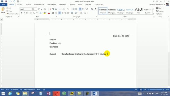Screen dimensions: 170x96
Task: Apply the Heading 1 style
Action: coord(121,11)
